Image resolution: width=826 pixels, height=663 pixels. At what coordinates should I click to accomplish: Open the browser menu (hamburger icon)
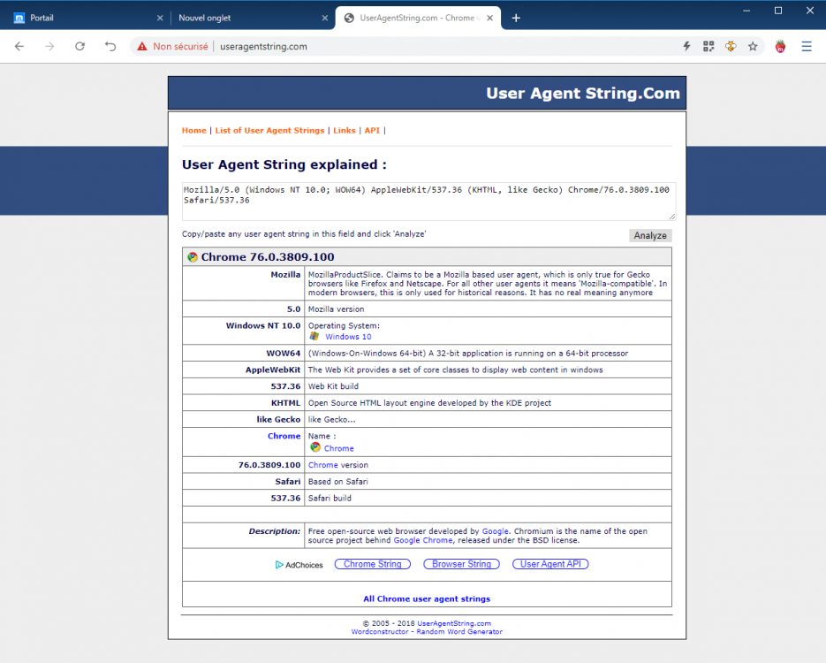pyautogui.click(x=807, y=46)
